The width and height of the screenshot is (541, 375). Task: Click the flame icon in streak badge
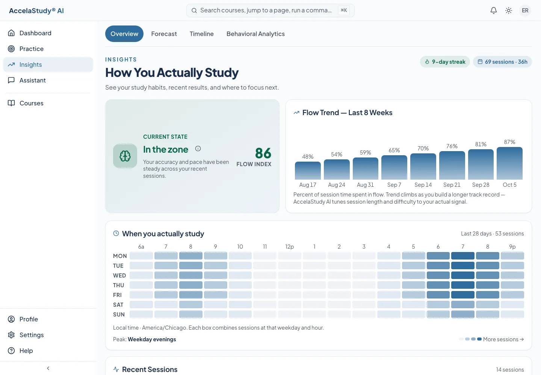(x=427, y=62)
